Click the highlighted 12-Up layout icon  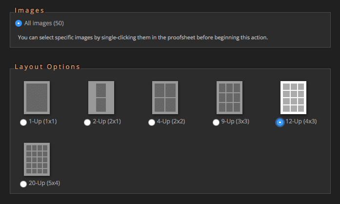click(293, 98)
